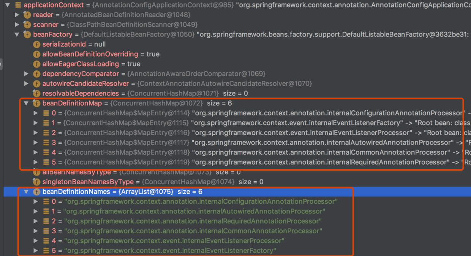Collapse the beanDefinitionMap node
This screenshot has width=471, height=256.
pos(26,103)
